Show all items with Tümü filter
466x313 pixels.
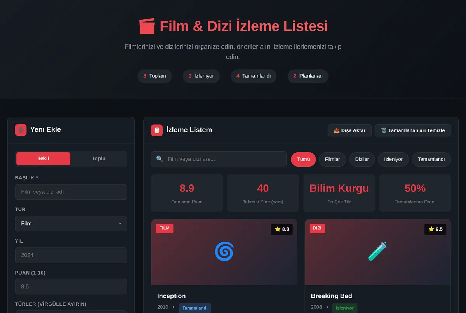303,159
